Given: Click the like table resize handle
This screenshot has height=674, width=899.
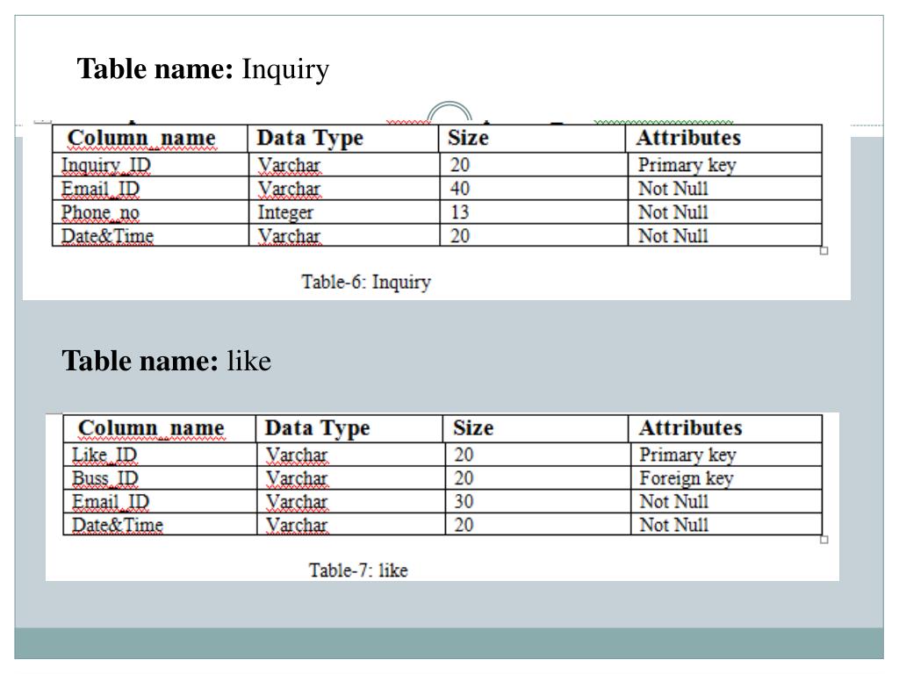Looking at the screenshot, I should pos(824,540).
